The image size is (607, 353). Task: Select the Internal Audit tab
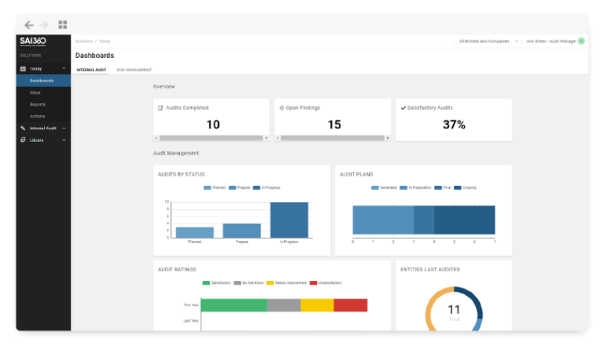coord(91,70)
